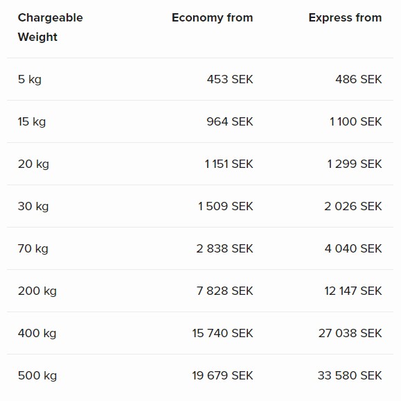This screenshot has width=401, height=401.
Task: Select the 70 kg weight cell
Action: tap(33, 248)
